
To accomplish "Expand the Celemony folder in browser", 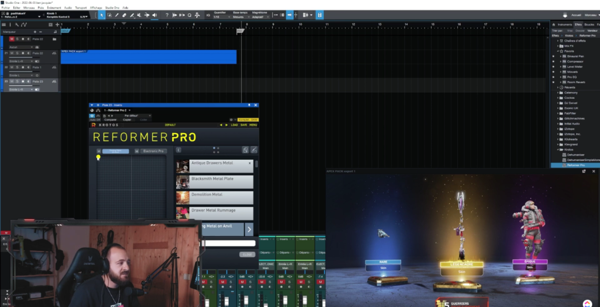I will click(558, 93).
